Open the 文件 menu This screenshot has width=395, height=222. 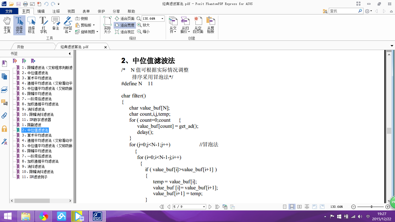coord(9,11)
